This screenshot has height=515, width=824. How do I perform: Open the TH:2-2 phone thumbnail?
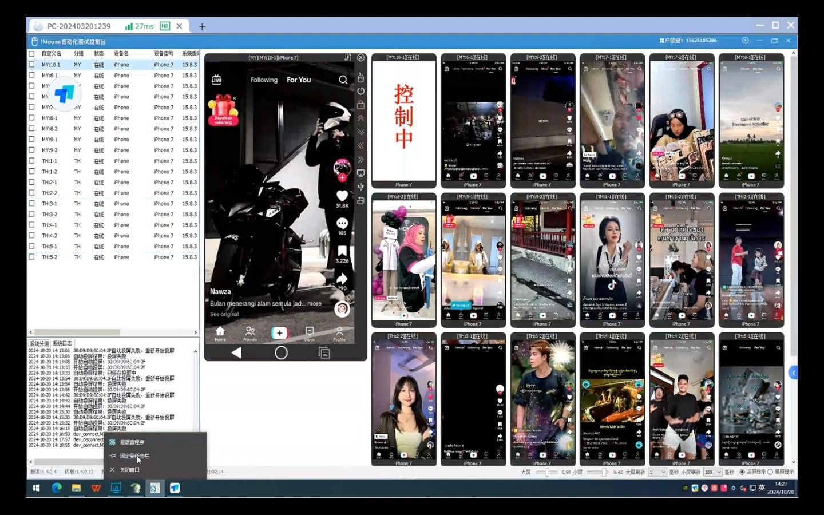click(x=404, y=399)
